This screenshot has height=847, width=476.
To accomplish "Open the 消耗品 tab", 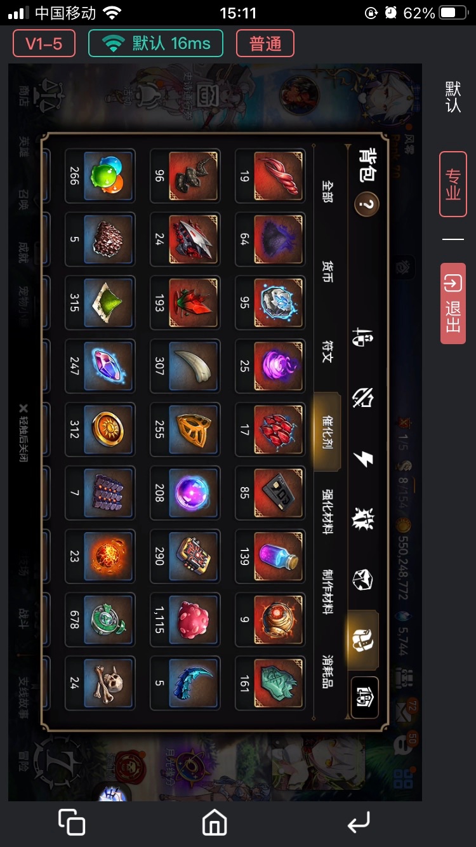I will click(x=327, y=670).
